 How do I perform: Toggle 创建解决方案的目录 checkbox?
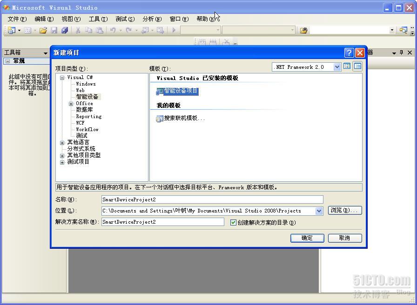[x=233, y=222]
